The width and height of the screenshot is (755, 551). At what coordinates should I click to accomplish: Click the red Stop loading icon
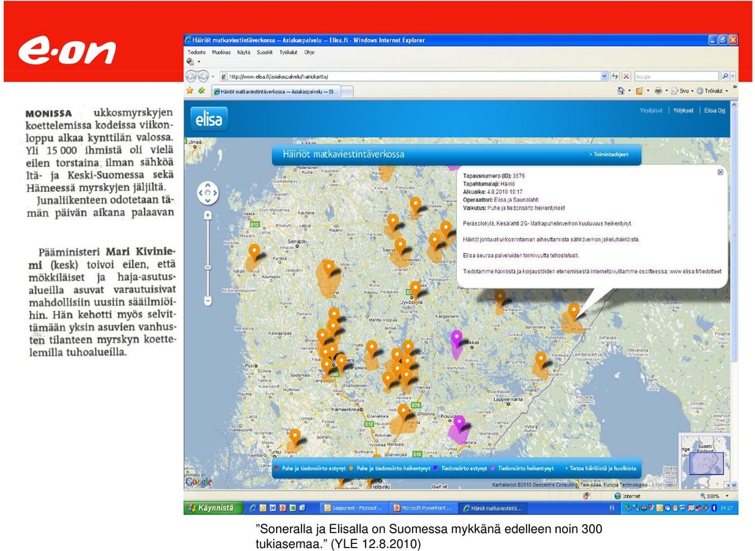click(626, 76)
